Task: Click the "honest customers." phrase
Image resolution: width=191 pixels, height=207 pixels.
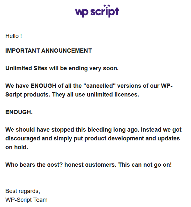Action: (x=90, y=165)
